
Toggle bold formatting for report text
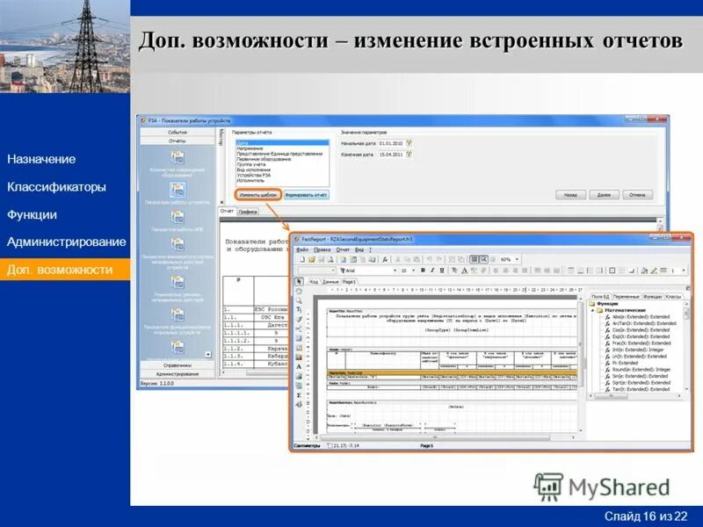[x=422, y=271]
